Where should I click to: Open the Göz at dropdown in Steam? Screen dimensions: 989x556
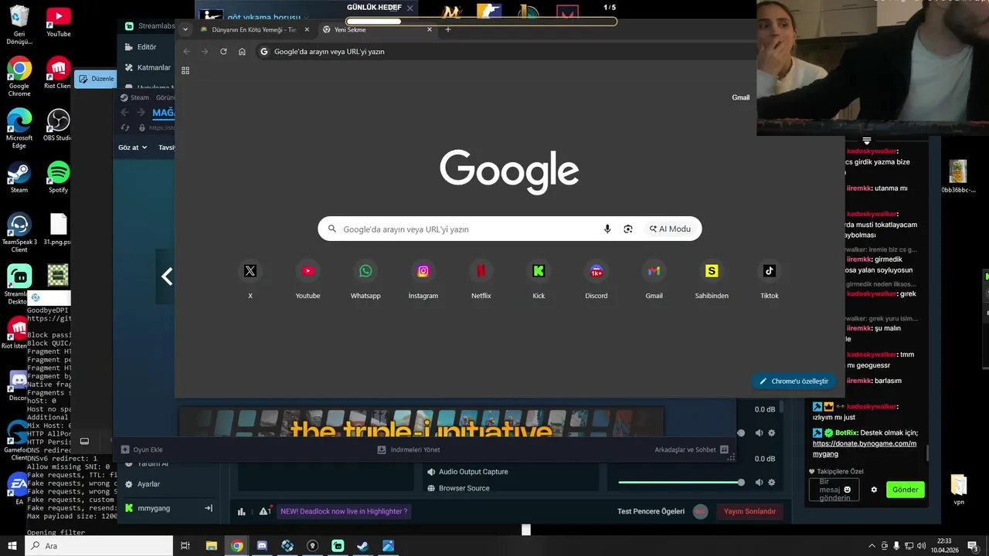point(132,147)
